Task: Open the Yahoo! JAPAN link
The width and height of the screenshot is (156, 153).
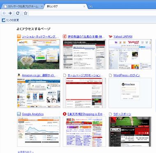Action: (123, 37)
